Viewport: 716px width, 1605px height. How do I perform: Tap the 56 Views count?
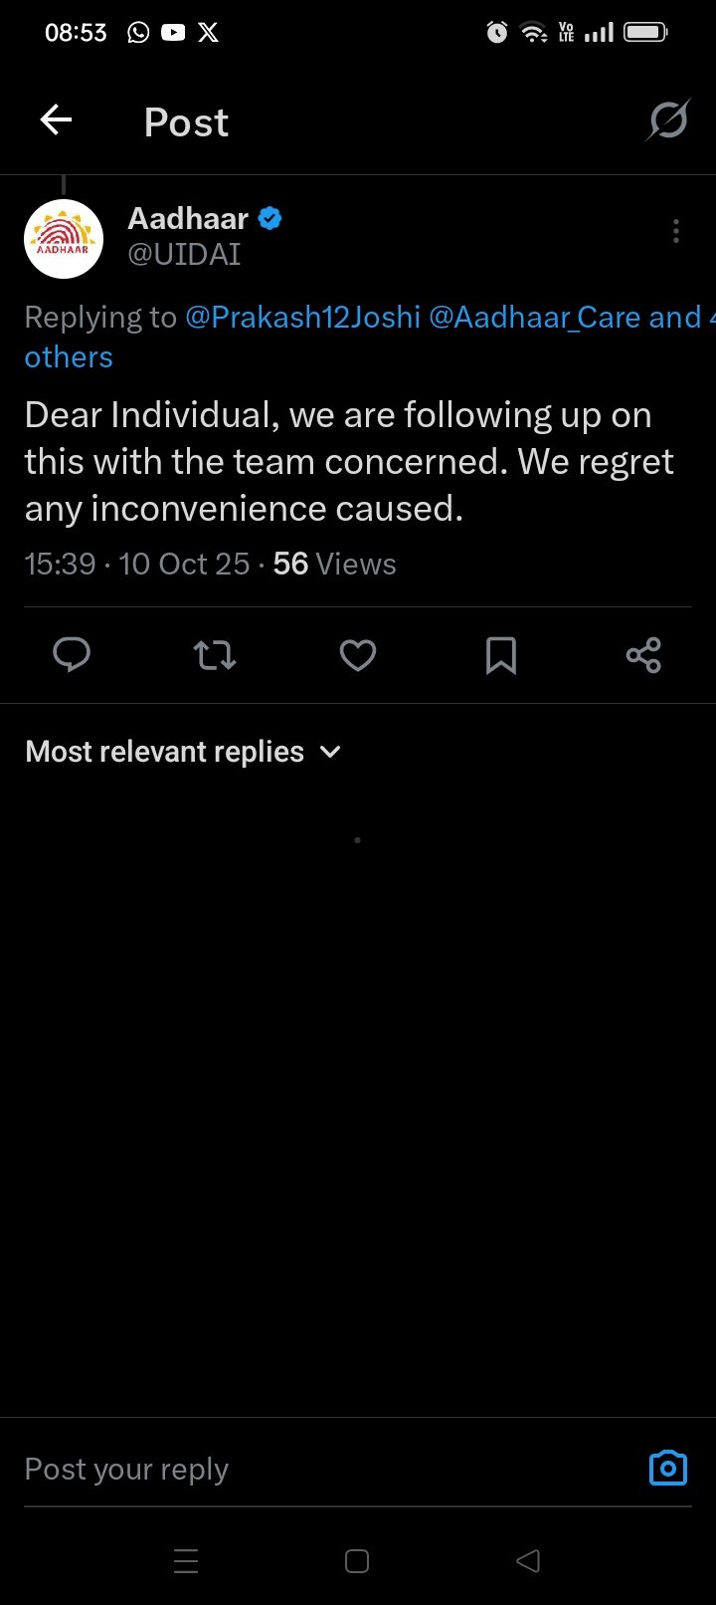coord(334,565)
